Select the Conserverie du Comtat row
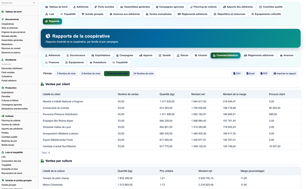Viewport: 306px width, 189px height. coord(171,108)
